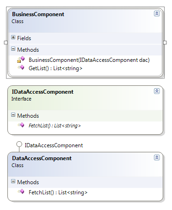
Task: Select the BusinessComponent(IDataAccessComponent dac) constructor
Action: click(89, 60)
